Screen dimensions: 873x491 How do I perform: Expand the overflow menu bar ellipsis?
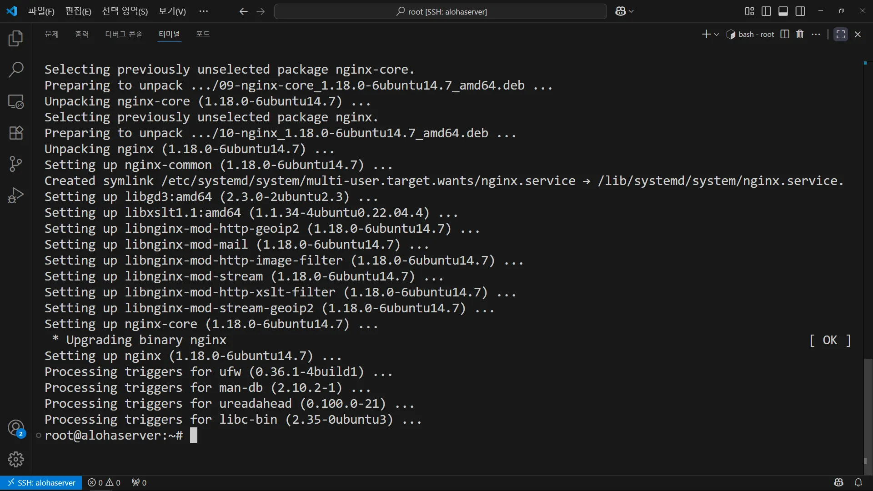(203, 11)
